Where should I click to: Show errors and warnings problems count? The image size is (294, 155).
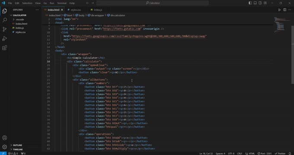[x=13, y=154]
